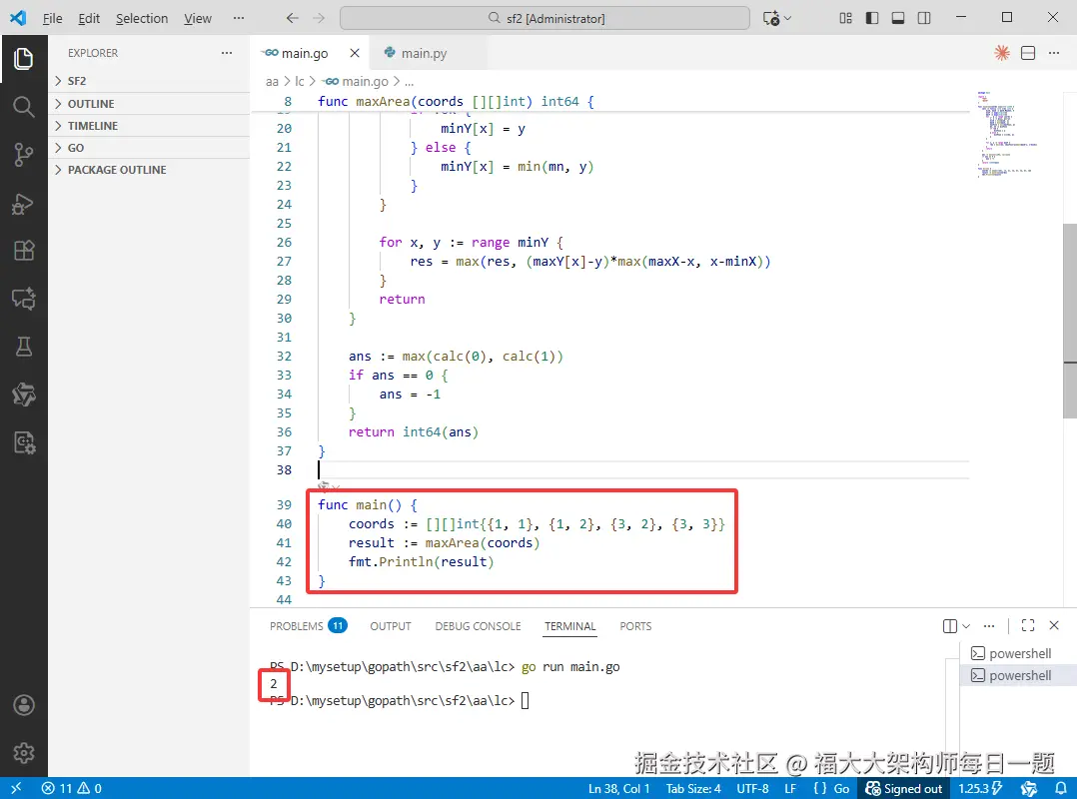Image resolution: width=1077 pixels, height=799 pixels.
Task: Open the chat sparkle view icon
Action: tap(23, 299)
